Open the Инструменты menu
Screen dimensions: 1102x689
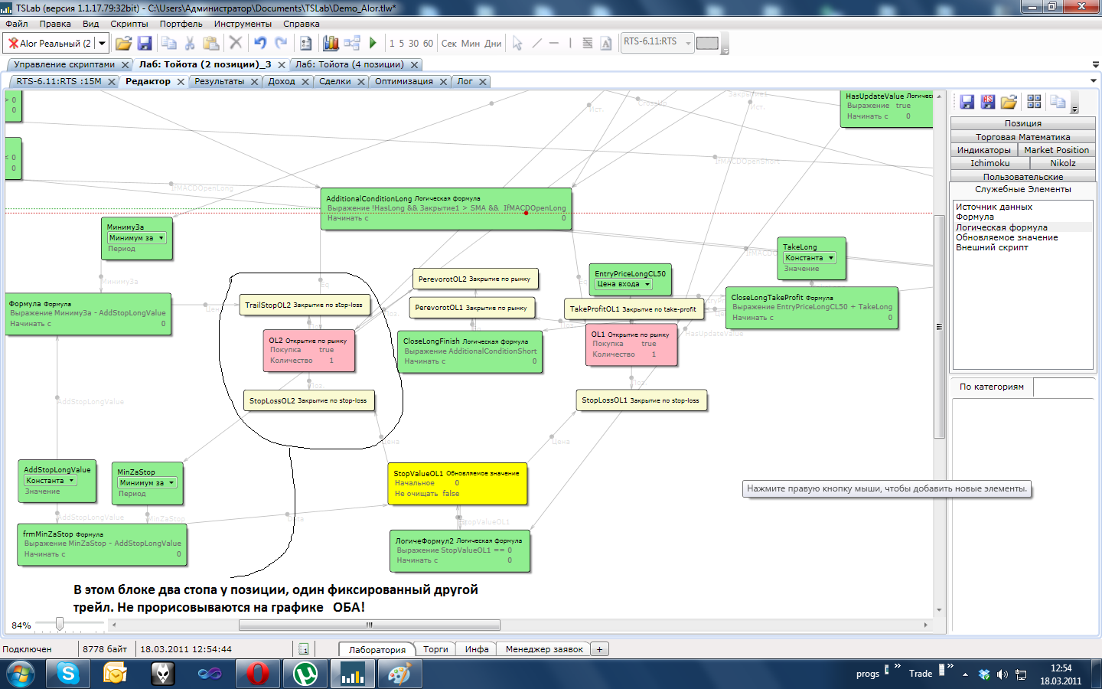[x=243, y=24]
